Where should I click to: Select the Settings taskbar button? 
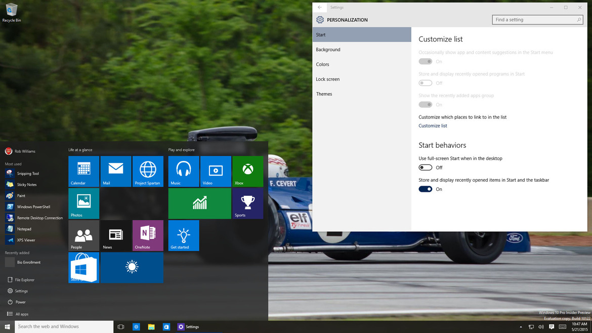coord(189,326)
